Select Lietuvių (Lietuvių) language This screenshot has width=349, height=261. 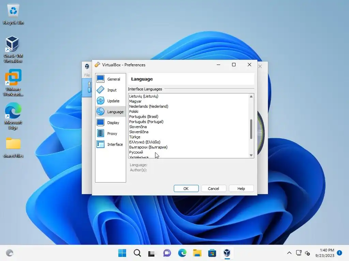(x=144, y=96)
